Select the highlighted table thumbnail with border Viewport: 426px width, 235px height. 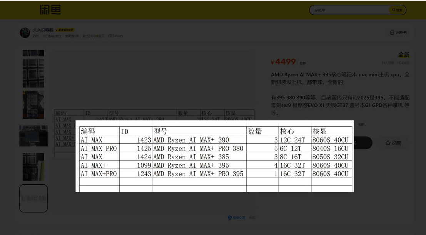33,199
